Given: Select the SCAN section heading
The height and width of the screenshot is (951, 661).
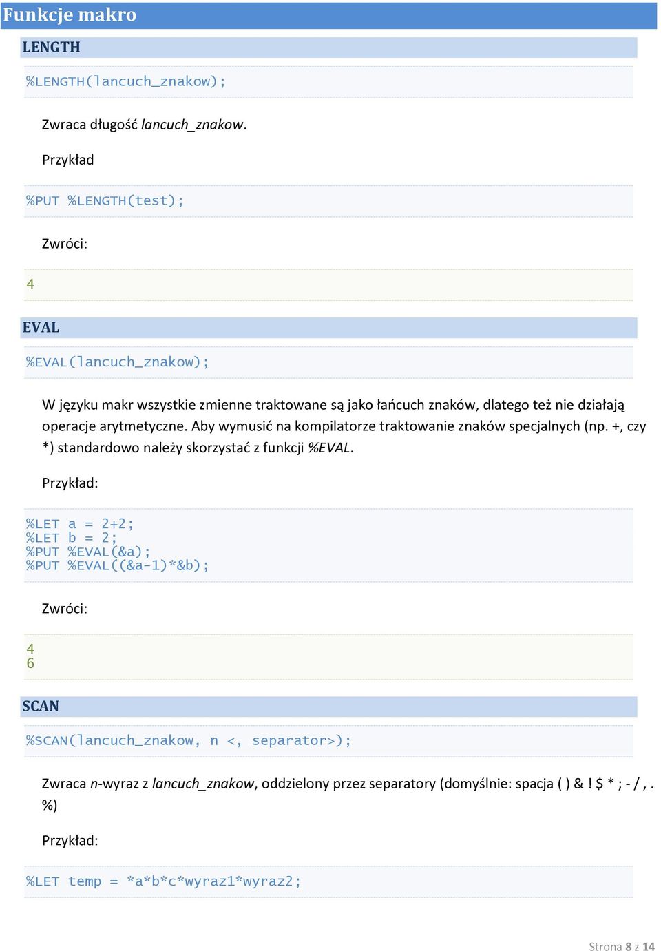Looking at the screenshot, I should click(41, 706).
